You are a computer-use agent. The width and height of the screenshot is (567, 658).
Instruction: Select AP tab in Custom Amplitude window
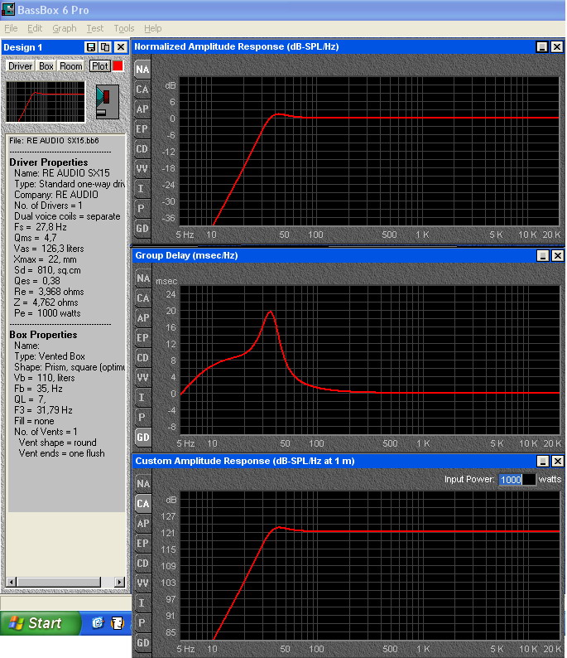tap(143, 523)
